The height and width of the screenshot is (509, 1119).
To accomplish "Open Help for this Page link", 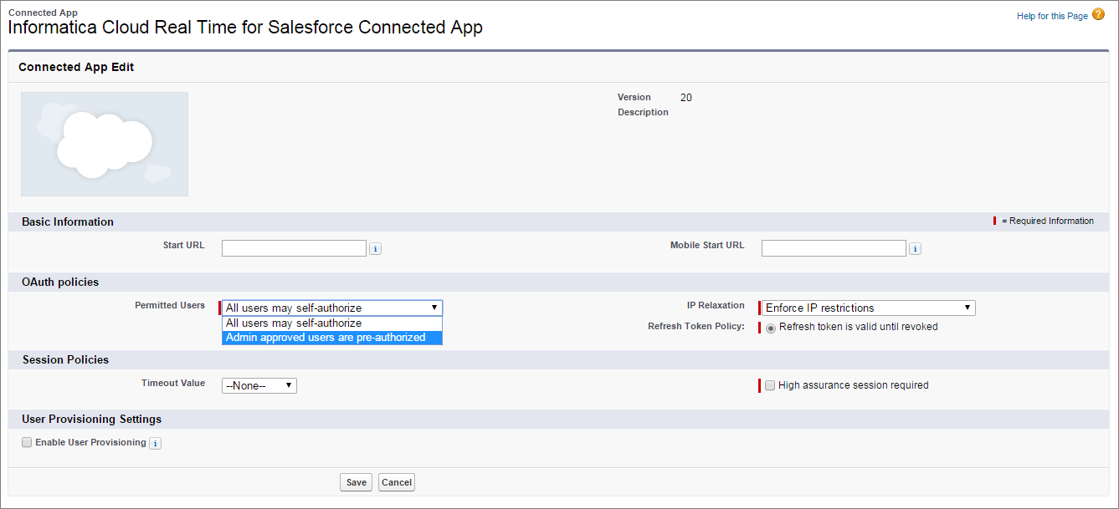I will [1052, 16].
